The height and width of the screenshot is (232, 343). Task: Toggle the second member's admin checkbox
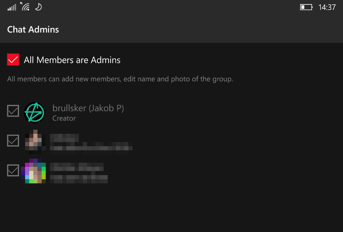[x=13, y=140]
